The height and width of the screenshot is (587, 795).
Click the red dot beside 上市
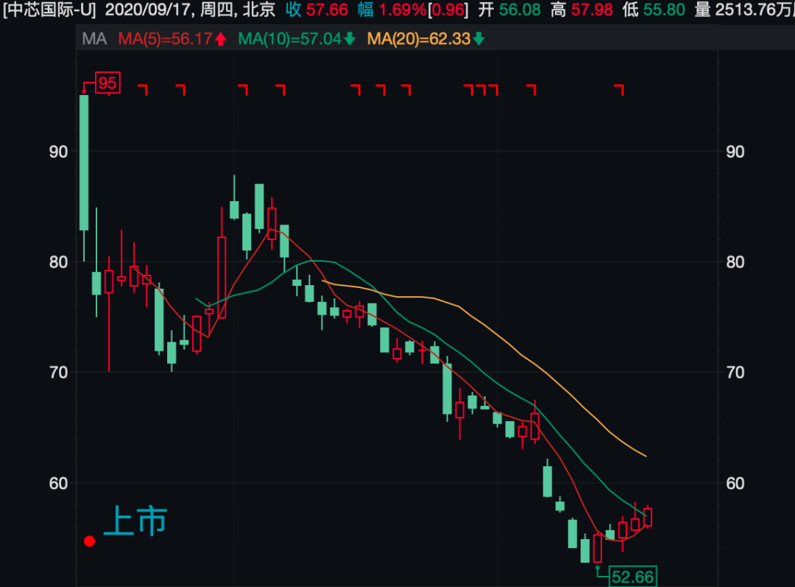coord(90,541)
